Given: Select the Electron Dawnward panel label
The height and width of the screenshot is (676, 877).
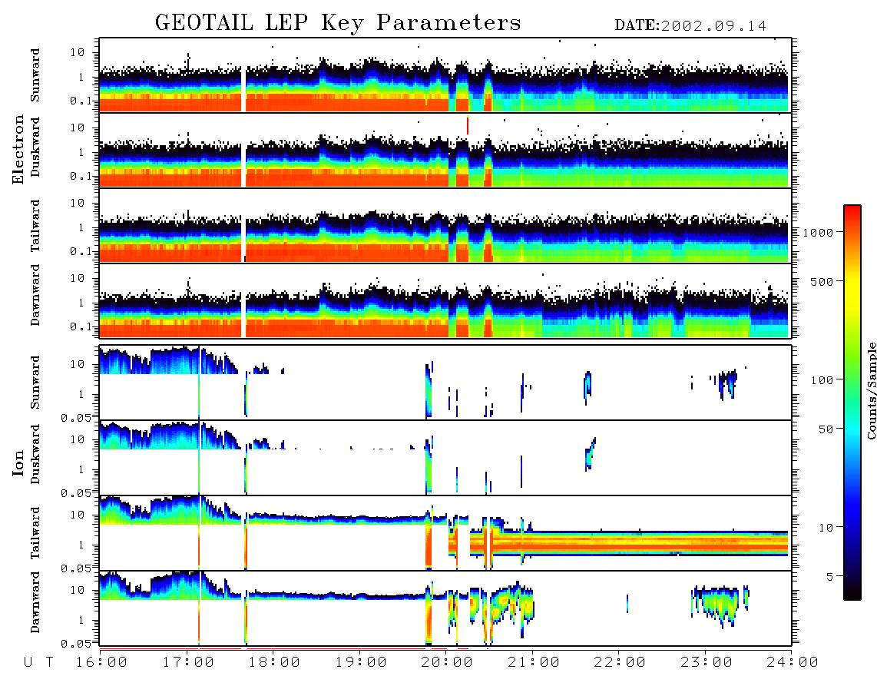Looking at the screenshot, I should click(35, 296).
